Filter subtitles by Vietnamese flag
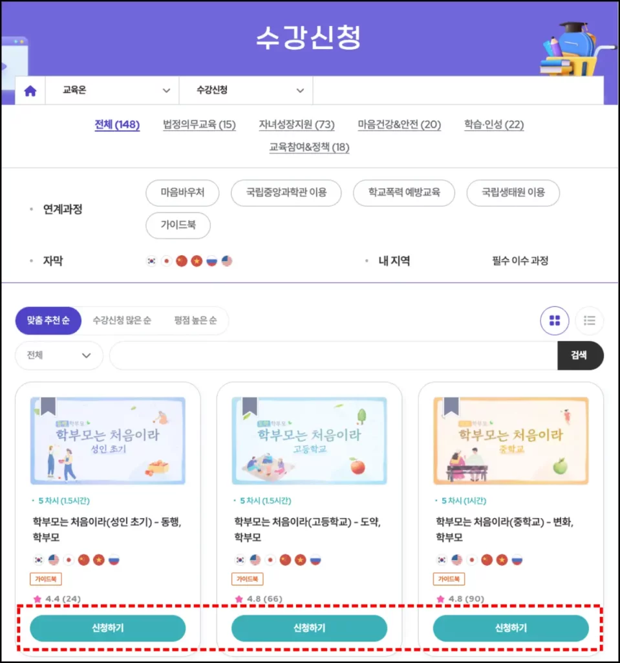620x663 pixels. (197, 261)
